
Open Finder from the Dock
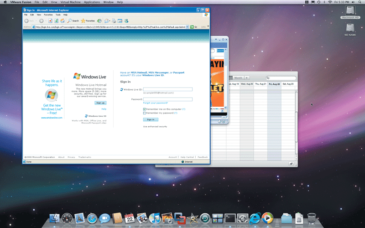[x=54, y=218]
